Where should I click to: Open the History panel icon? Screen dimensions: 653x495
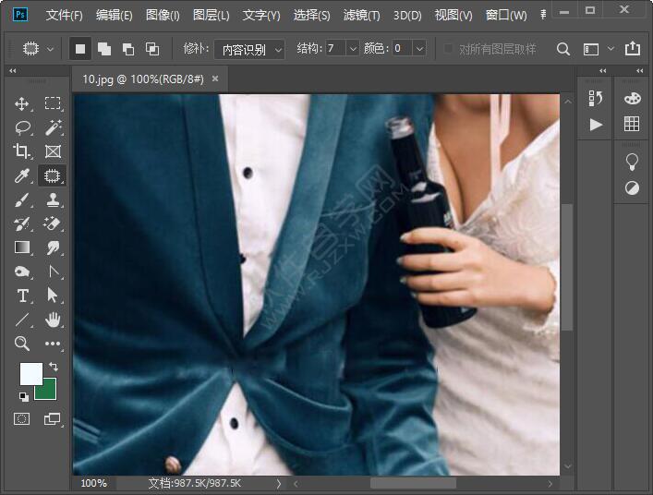pos(596,99)
